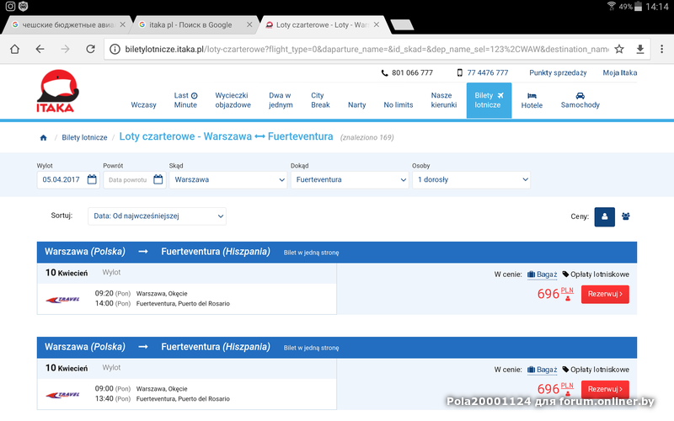Click the Wylot date field 05.04.2017
674x421 pixels.
pyautogui.click(x=68, y=179)
